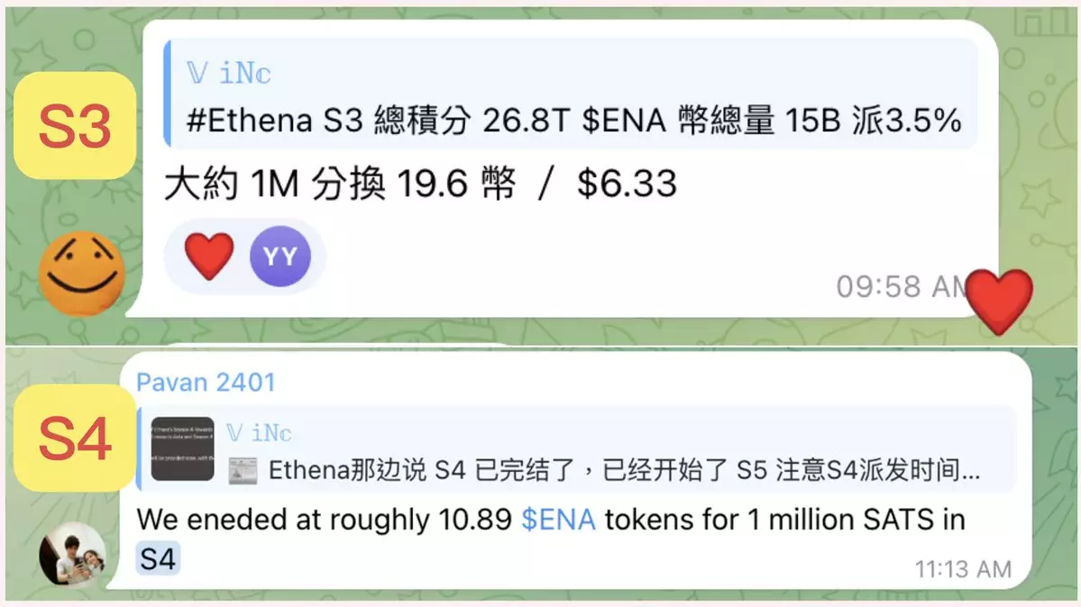Click the yellow S4 label badge
The image size is (1081, 607).
[75, 438]
